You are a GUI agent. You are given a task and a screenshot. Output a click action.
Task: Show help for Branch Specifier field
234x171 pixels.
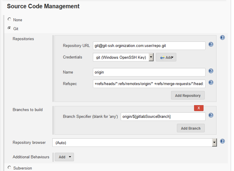point(211,115)
